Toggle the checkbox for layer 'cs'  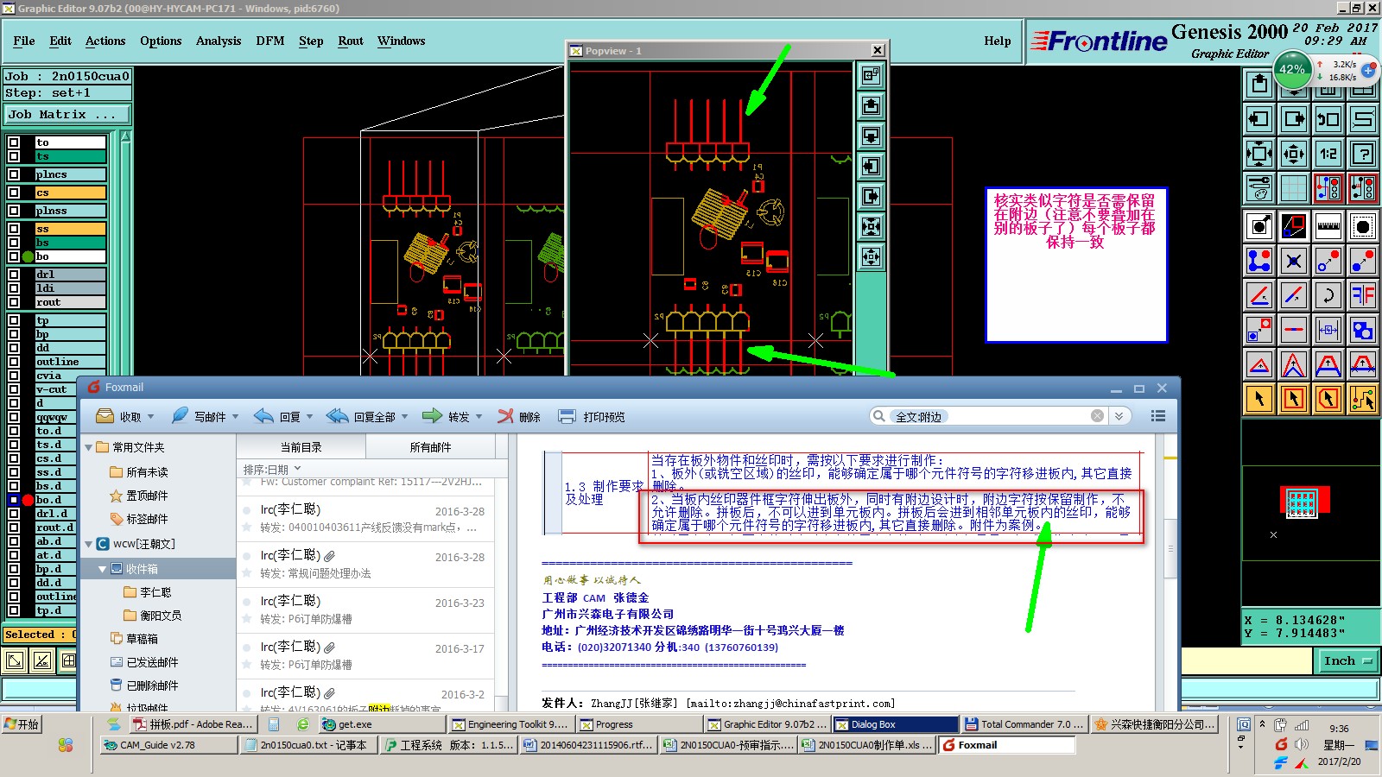(x=14, y=193)
